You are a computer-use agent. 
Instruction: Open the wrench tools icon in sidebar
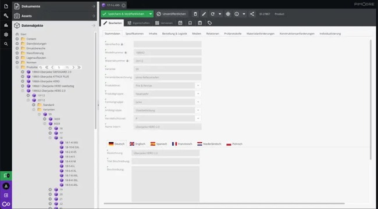(x=6, y=16)
